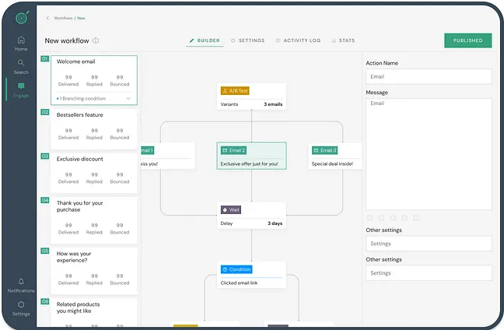Image resolution: width=504 pixels, height=330 pixels.
Task: Select the Condition node badge
Action: pyautogui.click(x=236, y=269)
